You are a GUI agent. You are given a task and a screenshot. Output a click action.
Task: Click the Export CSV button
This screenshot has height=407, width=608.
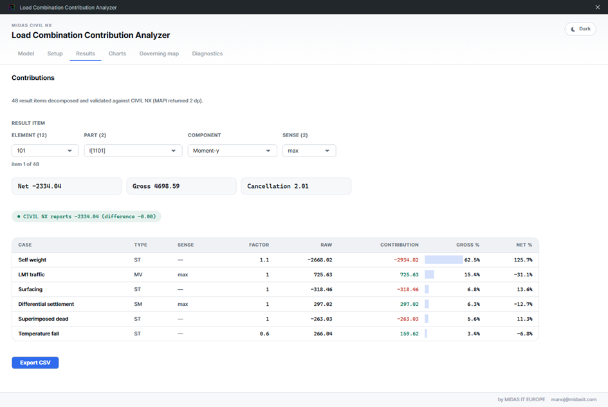pyautogui.click(x=35, y=363)
